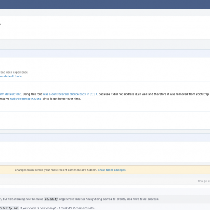Click quoted text 'had little to no success'
Image resolution: width=210 pixels, height=210 pixels.
coord(143,199)
